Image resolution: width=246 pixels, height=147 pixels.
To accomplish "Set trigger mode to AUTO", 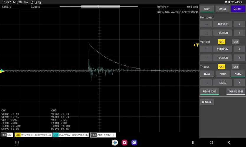I will [222, 74].
